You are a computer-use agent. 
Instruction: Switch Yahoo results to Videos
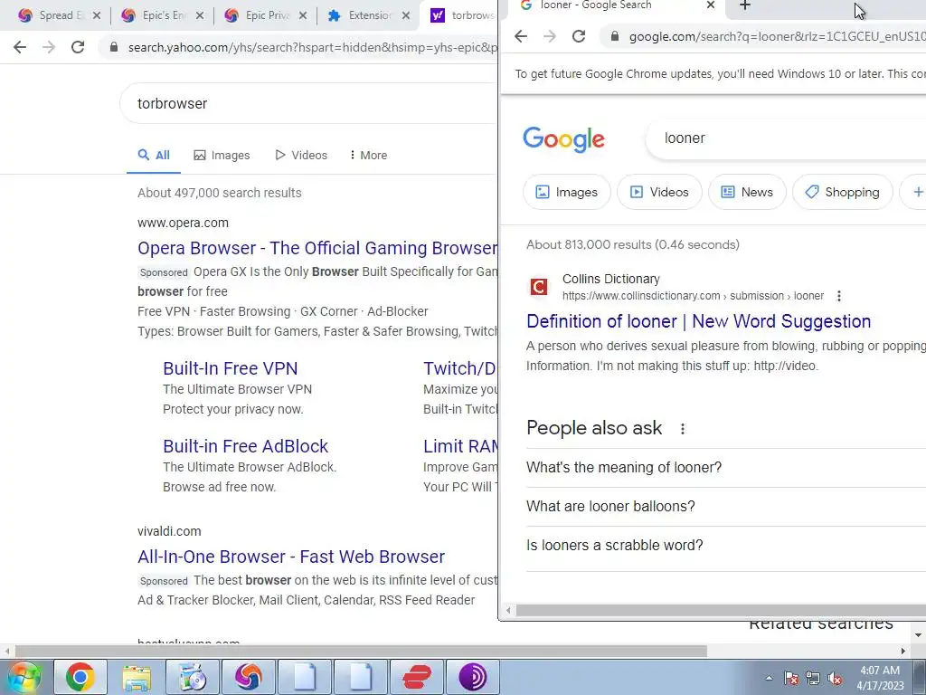(x=300, y=156)
